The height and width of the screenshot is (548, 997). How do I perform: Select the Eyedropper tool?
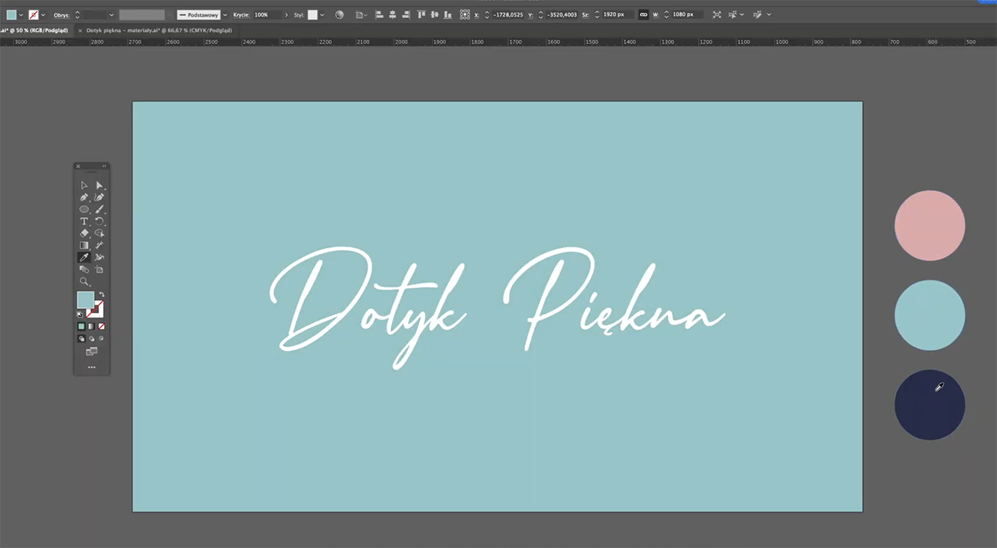coord(84,258)
